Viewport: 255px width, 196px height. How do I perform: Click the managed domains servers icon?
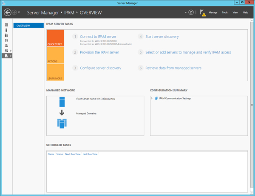62,123
